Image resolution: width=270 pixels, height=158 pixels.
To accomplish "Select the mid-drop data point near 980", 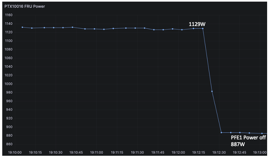I will (x=212, y=91).
